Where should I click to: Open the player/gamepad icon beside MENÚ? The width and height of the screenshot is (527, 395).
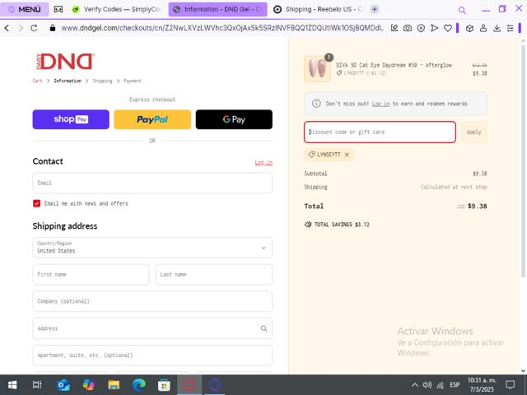[x=58, y=9]
